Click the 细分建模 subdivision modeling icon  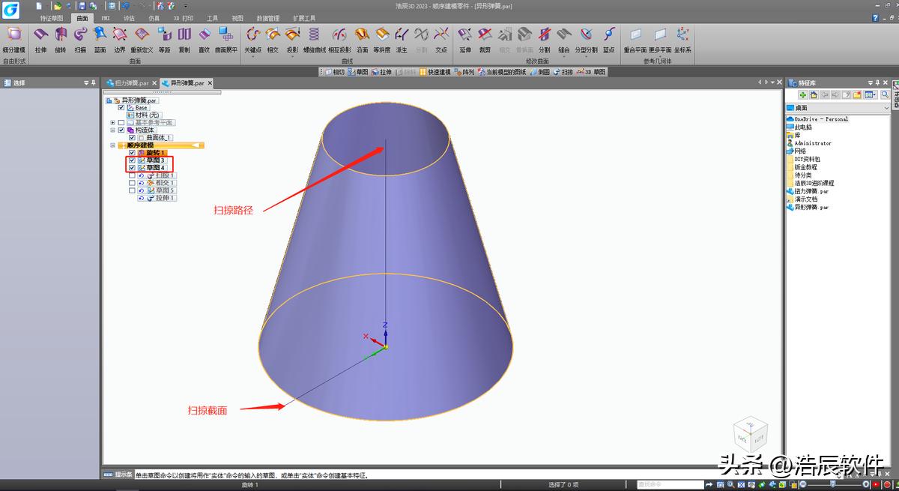[13, 38]
